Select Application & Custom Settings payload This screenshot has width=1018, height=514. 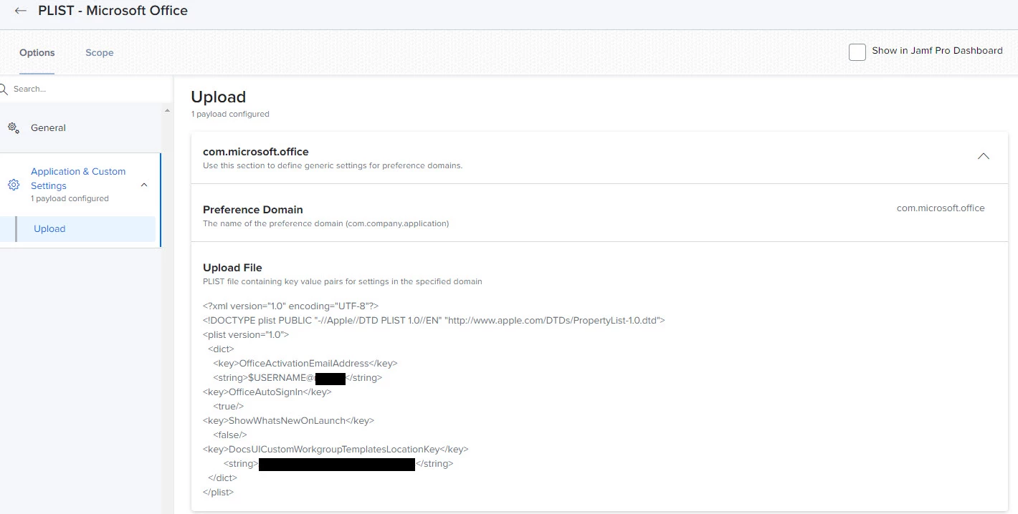pyautogui.click(x=78, y=178)
